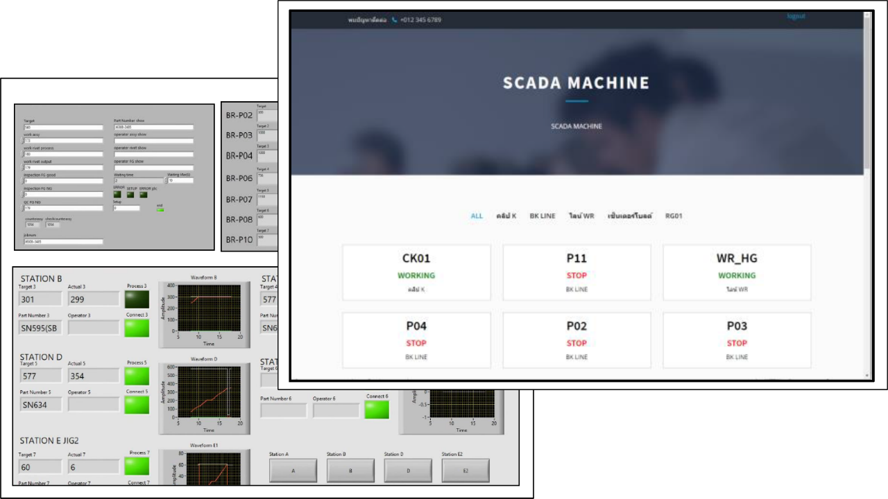Click the Connect 3 green indicator
This screenshot has width=888, height=499.
point(137,328)
